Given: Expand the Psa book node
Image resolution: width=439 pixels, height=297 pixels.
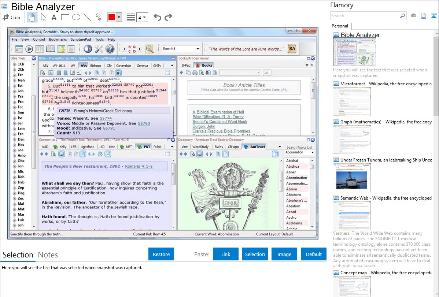Looking at the screenshot, I should 14,96.
